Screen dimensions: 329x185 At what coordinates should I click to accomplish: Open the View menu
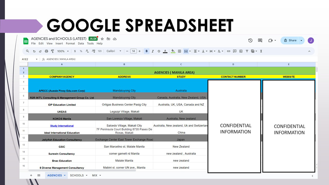tap(50, 43)
